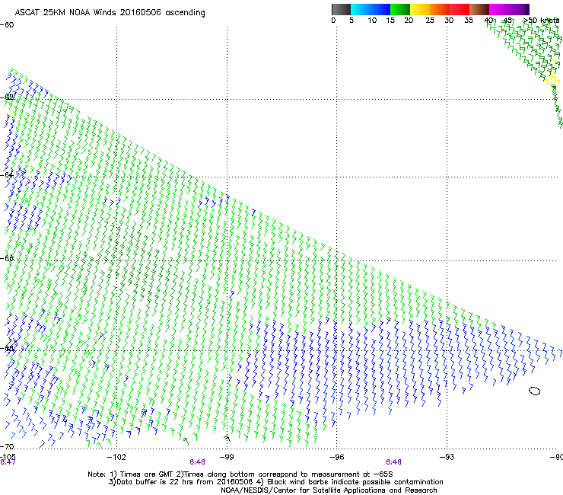Click the title text 'ASCAT 25KM NOAA Winds 20160506 ascending'

click(x=110, y=13)
